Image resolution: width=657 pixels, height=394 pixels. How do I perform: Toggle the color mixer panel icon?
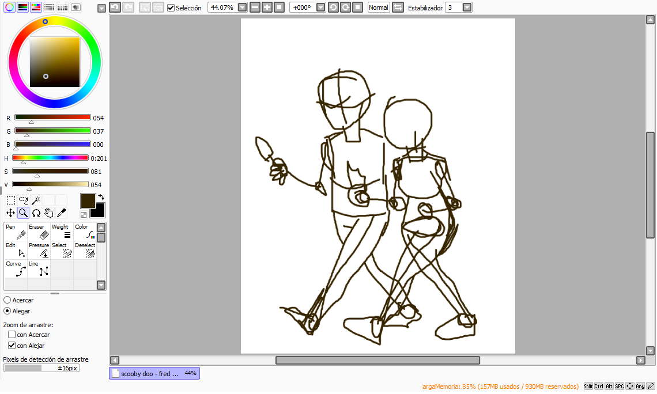(x=50, y=7)
